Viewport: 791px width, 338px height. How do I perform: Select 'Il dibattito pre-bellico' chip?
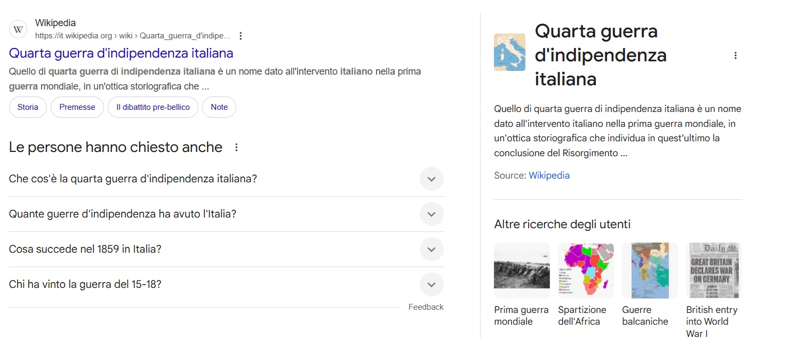click(153, 107)
